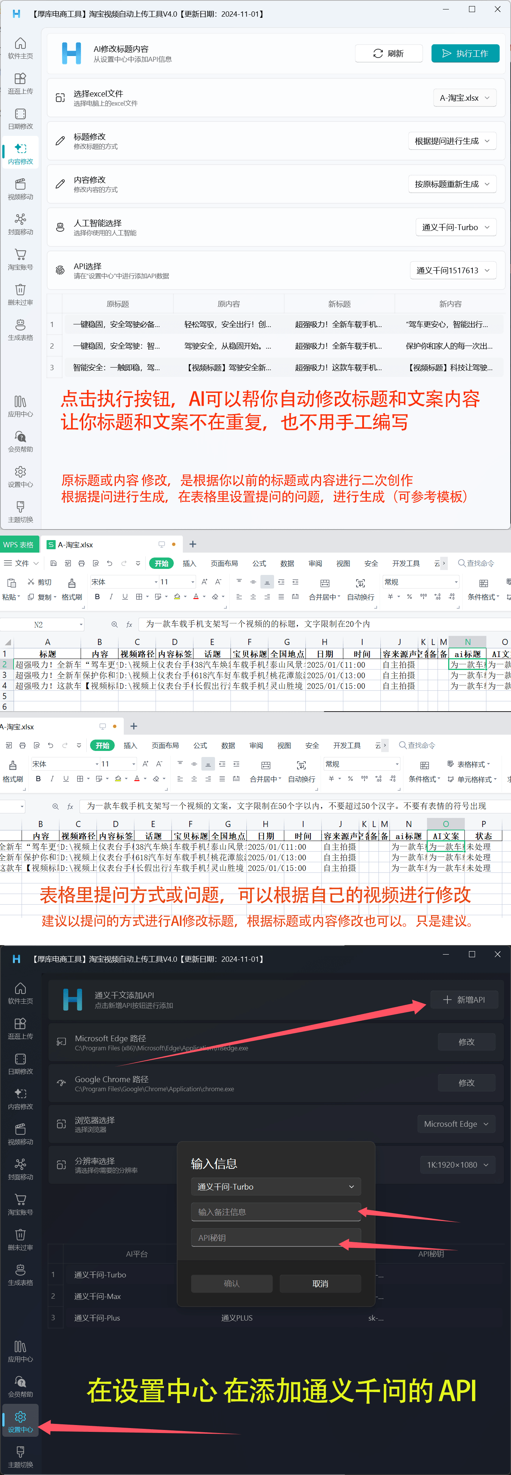The image size is (511, 1475).
Task: Expand the 人工智能选择 dropdown in light-theme window
Action: [455, 227]
